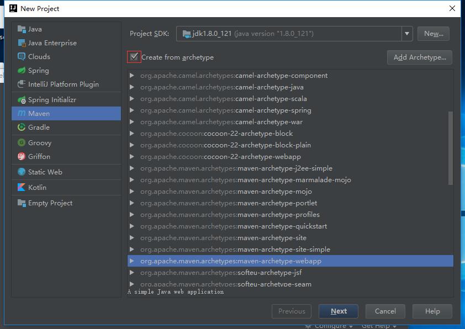
Task: Pick the Spring Initializr icon
Action: 22,100
